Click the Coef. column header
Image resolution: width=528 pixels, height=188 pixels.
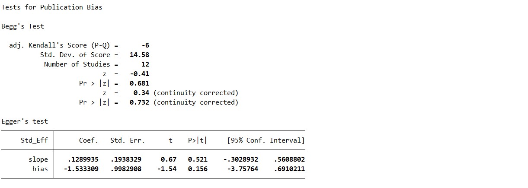coord(89,140)
